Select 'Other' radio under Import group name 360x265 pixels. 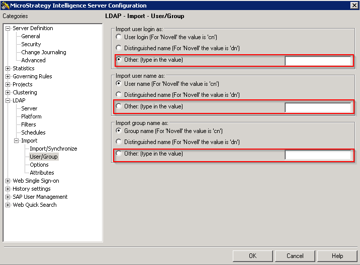(119, 154)
